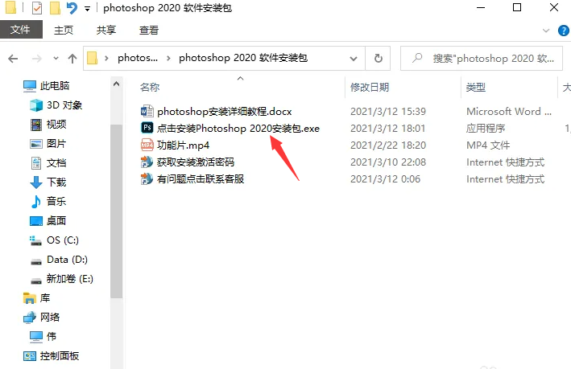Select the Photoshop 2020 installer exe icon
This screenshot has height=369, width=571.
[147, 128]
